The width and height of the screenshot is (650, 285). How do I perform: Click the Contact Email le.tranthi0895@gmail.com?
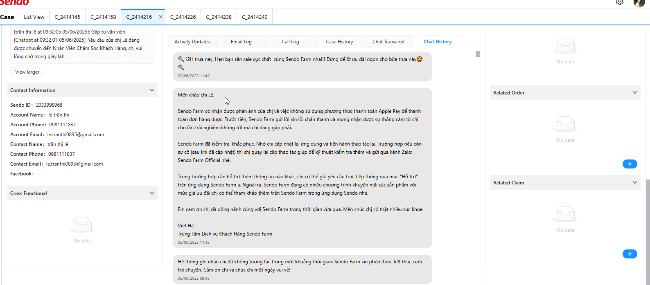click(74, 164)
